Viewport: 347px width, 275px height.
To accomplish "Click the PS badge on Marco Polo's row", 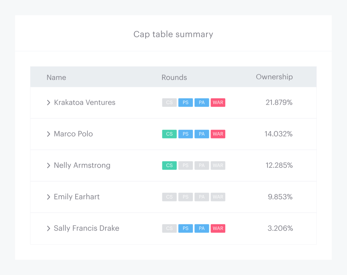I will pos(185,134).
